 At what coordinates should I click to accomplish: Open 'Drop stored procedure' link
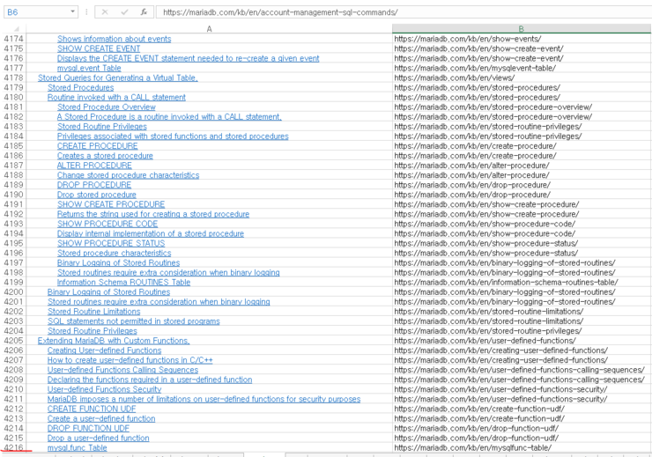click(96, 195)
